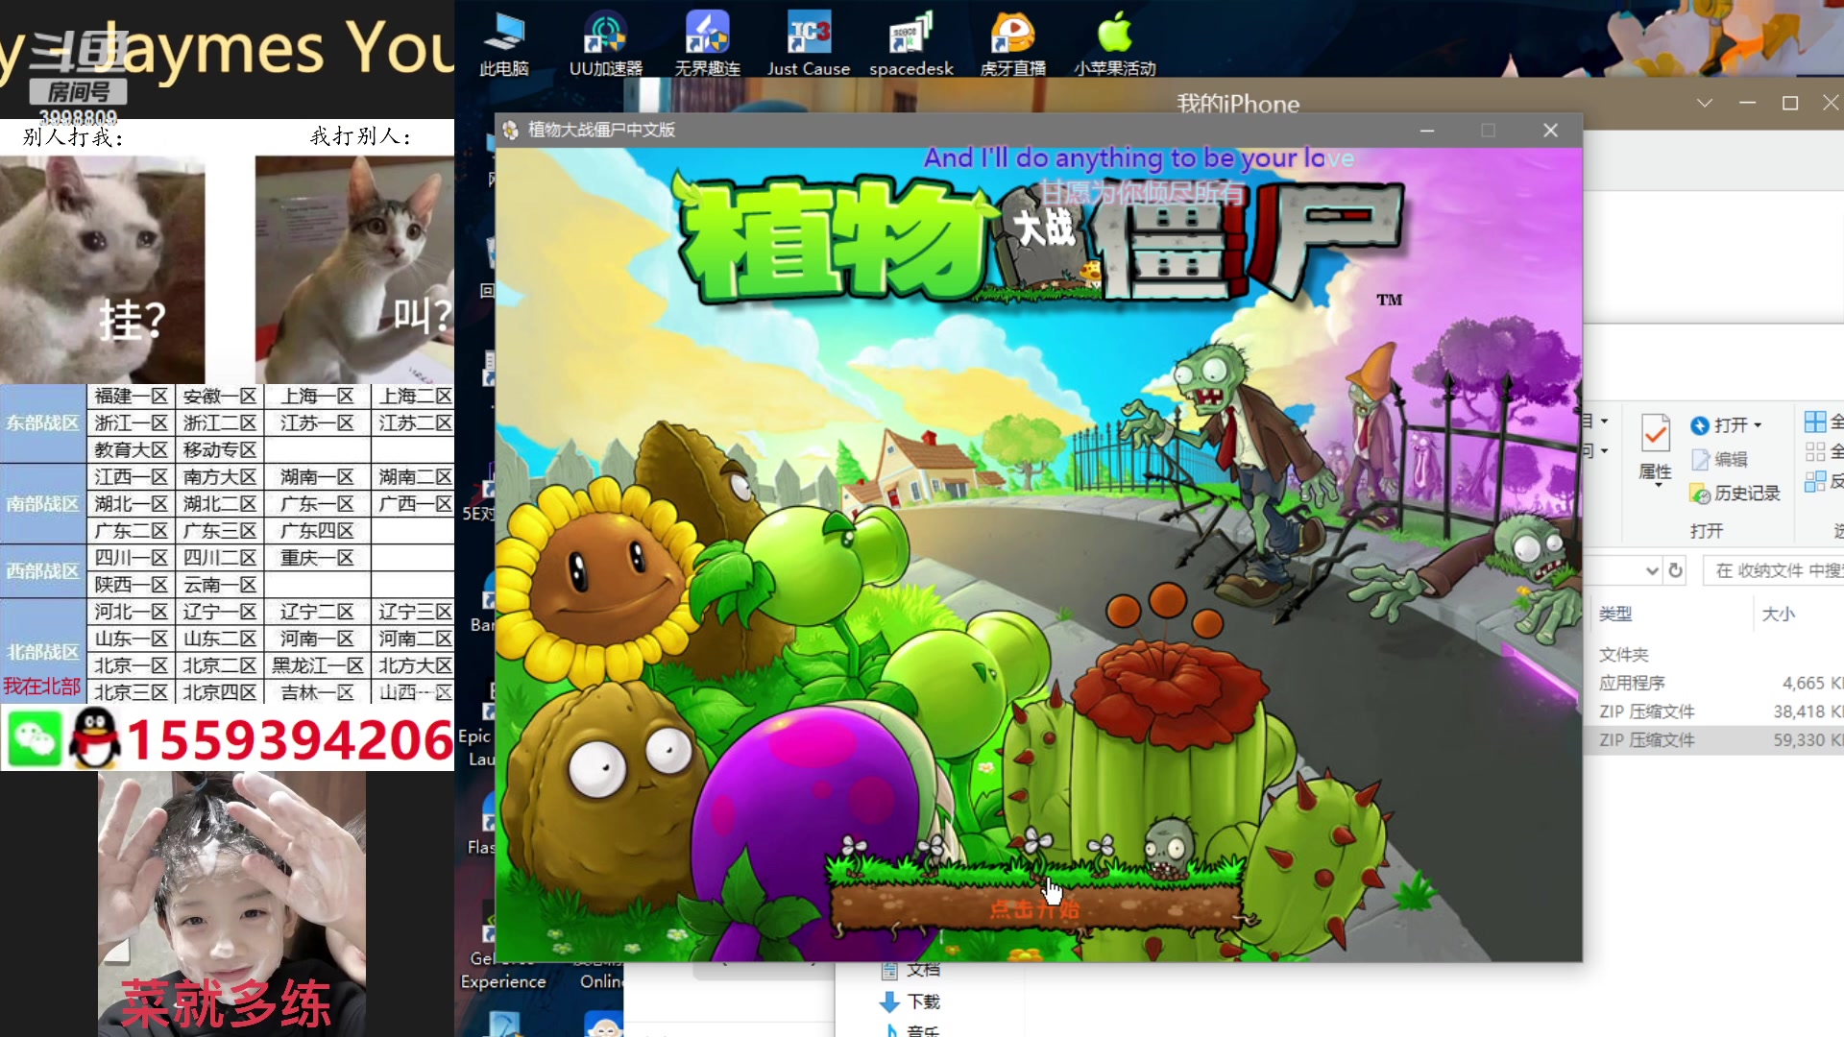Select the ZIP 压缩文件 38,418 KB row
Image resolution: width=1844 pixels, height=1037 pixels.
(1714, 711)
